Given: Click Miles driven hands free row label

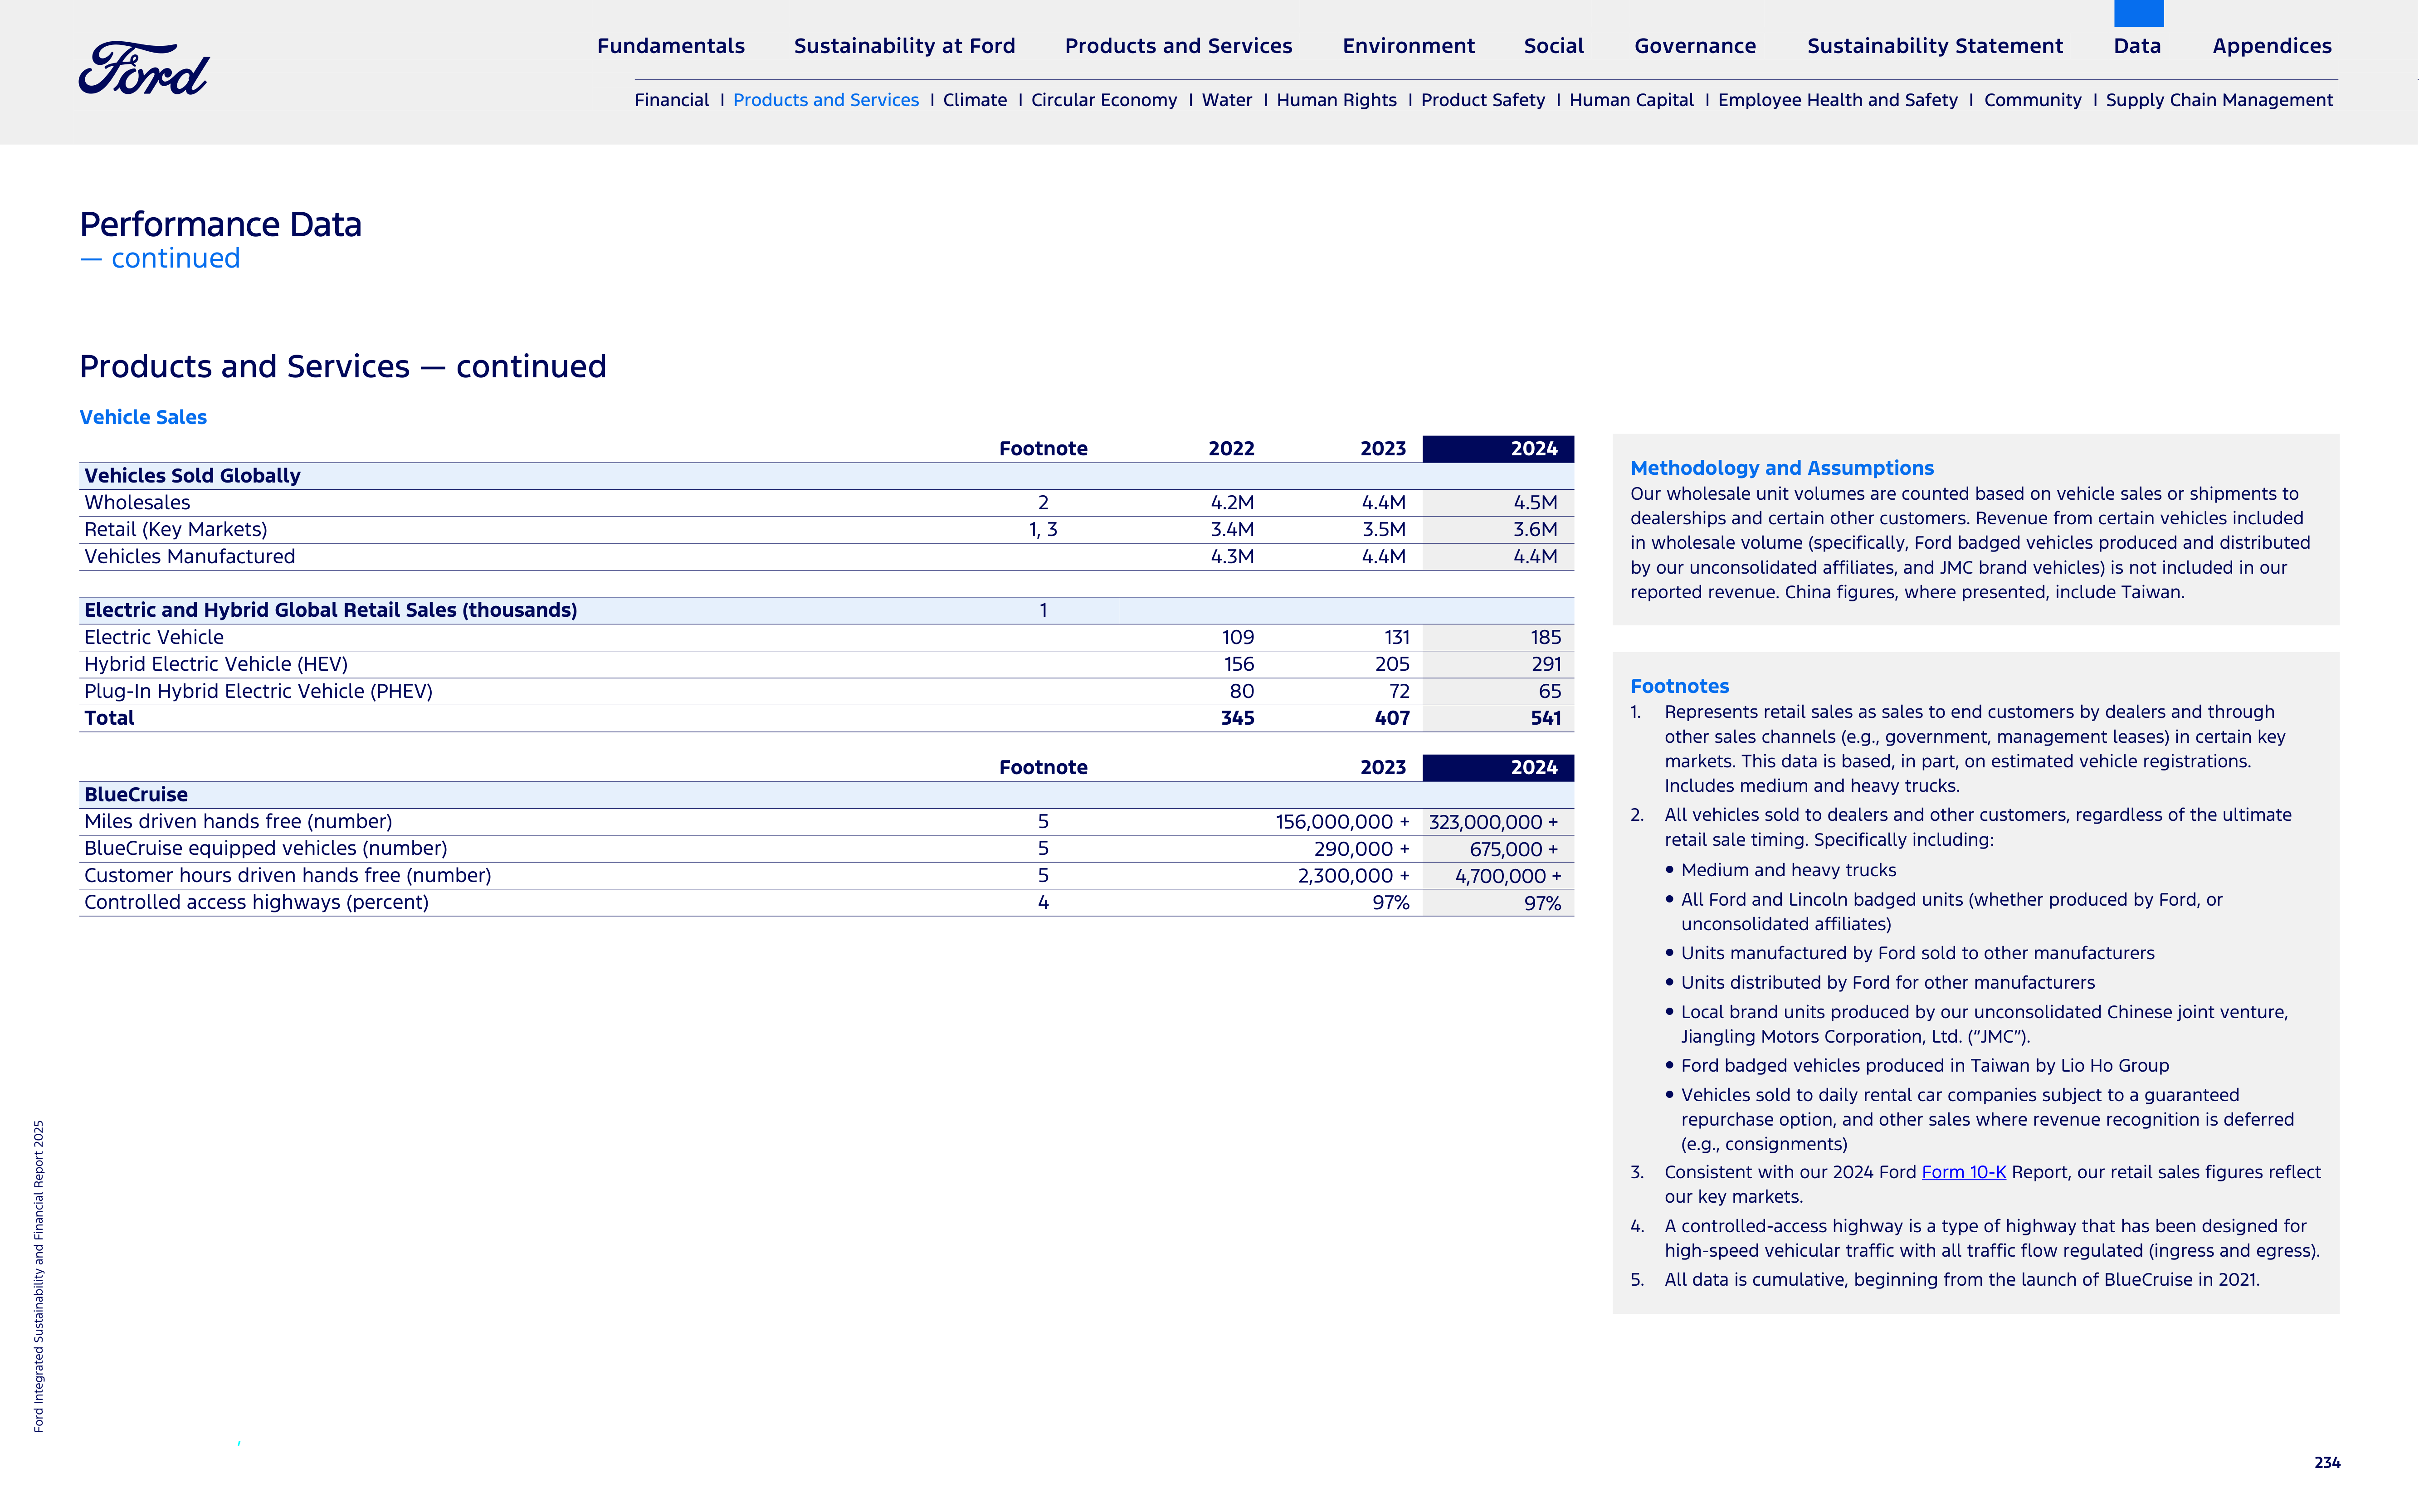Looking at the screenshot, I should (x=238, y=822).
